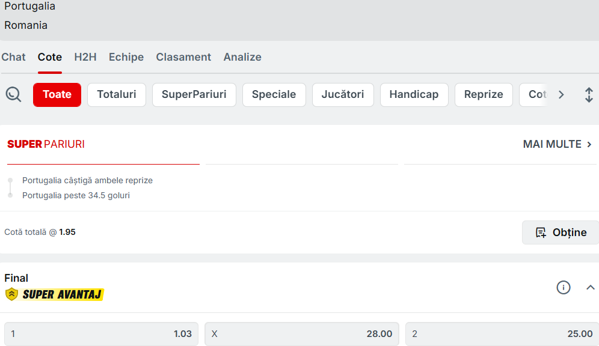Pick odds 1.03 for outcome 1

click(x=101, y=334)
